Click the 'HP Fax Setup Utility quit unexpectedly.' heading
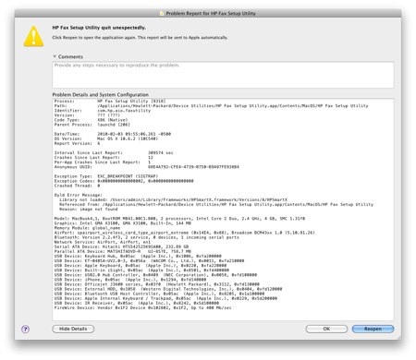416x360 pixels. pyautogui.click(x=99, y=28)
